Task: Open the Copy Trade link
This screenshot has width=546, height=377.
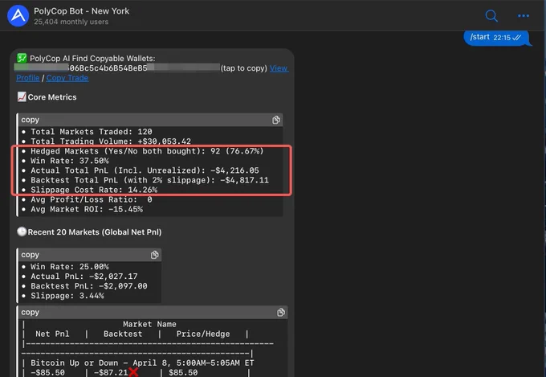Action: point(67,78)
